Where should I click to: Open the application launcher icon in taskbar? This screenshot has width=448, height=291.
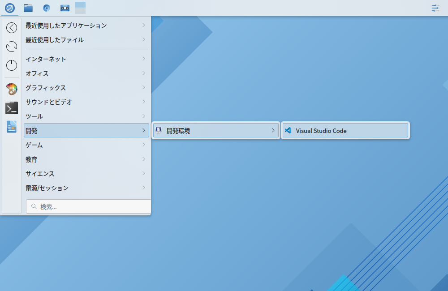[x=10, y=8]
